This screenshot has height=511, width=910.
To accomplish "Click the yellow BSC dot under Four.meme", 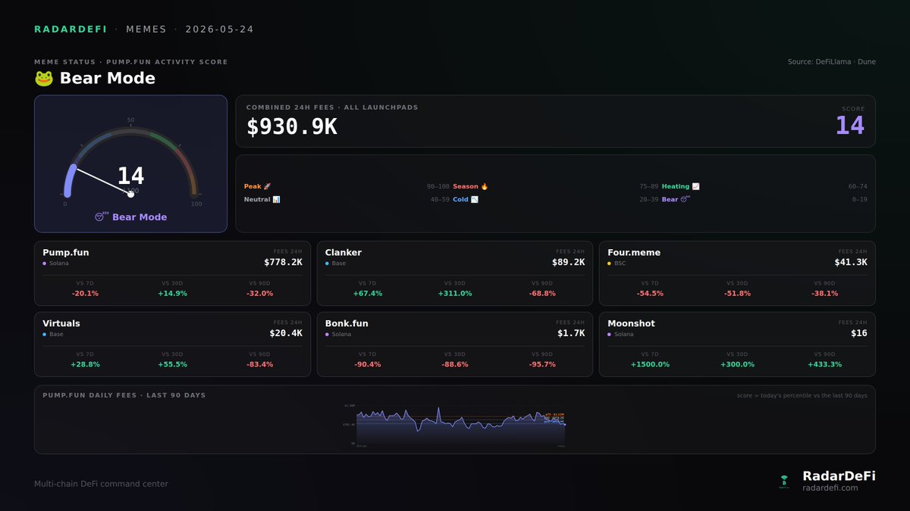I will [x=609, y=263].
